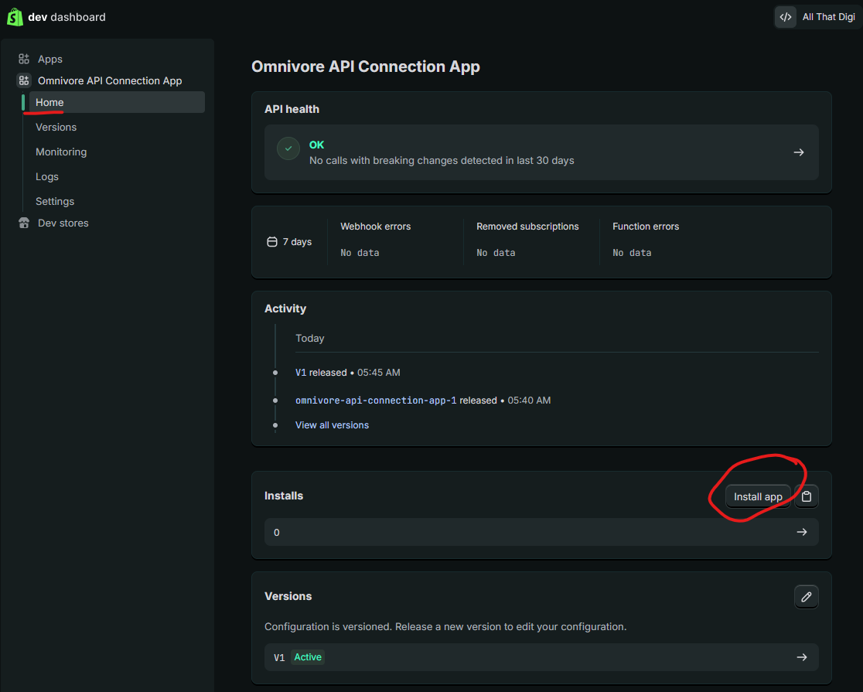The width and height of the screenshot is (863, 692).
Task: Select Home in the sidebar
Action: 117,102
